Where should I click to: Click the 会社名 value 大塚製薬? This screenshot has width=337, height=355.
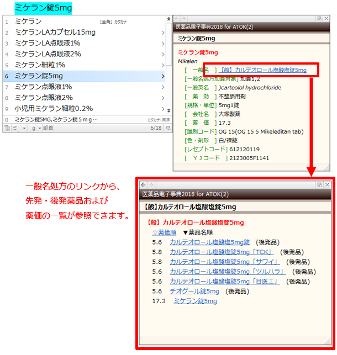point(229,114)
